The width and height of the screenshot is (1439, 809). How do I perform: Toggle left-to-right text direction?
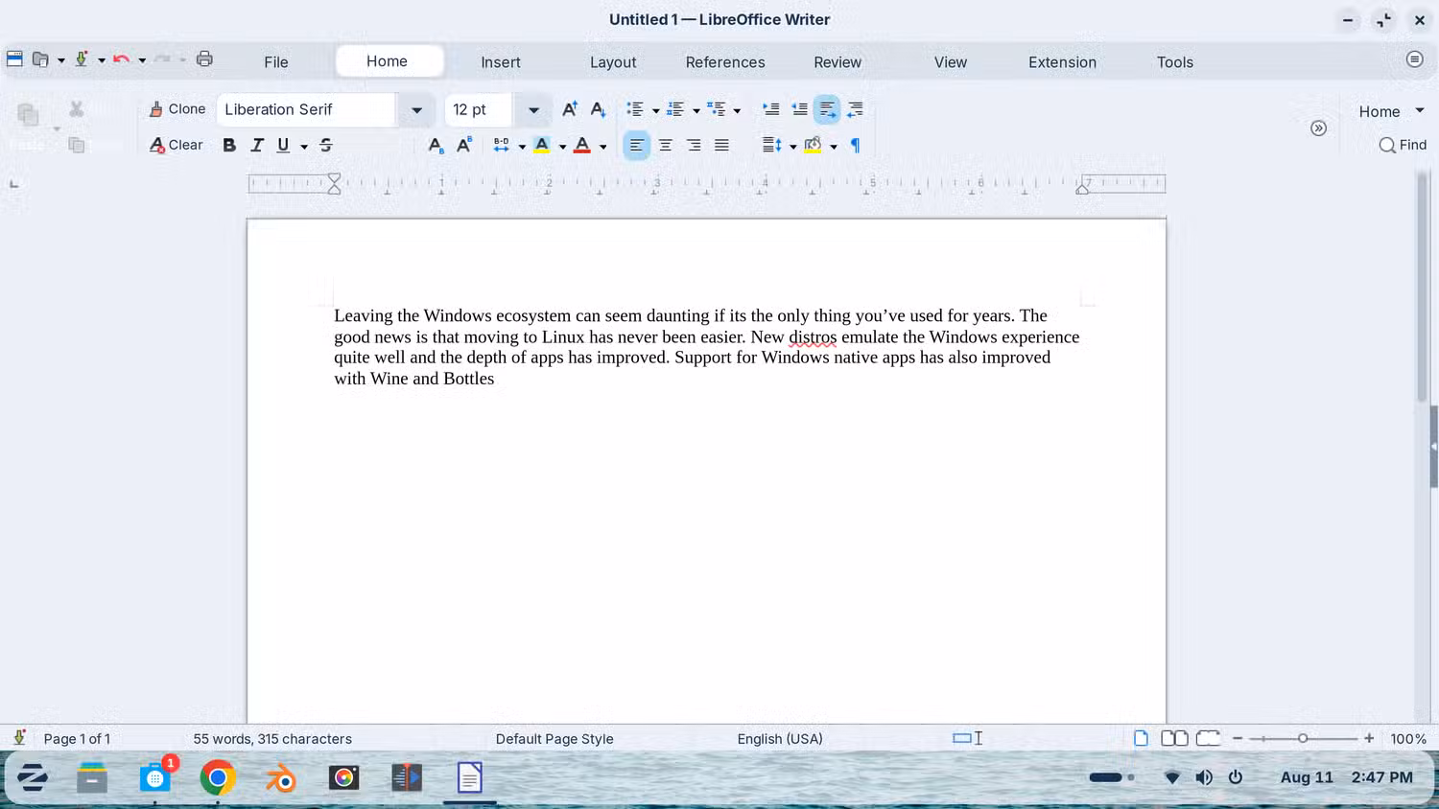click(x=827, y=109)
